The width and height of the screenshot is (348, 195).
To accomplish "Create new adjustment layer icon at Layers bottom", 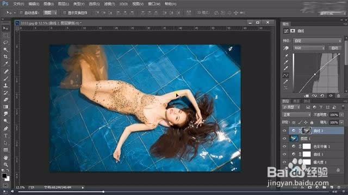I will tap(317, 187).
